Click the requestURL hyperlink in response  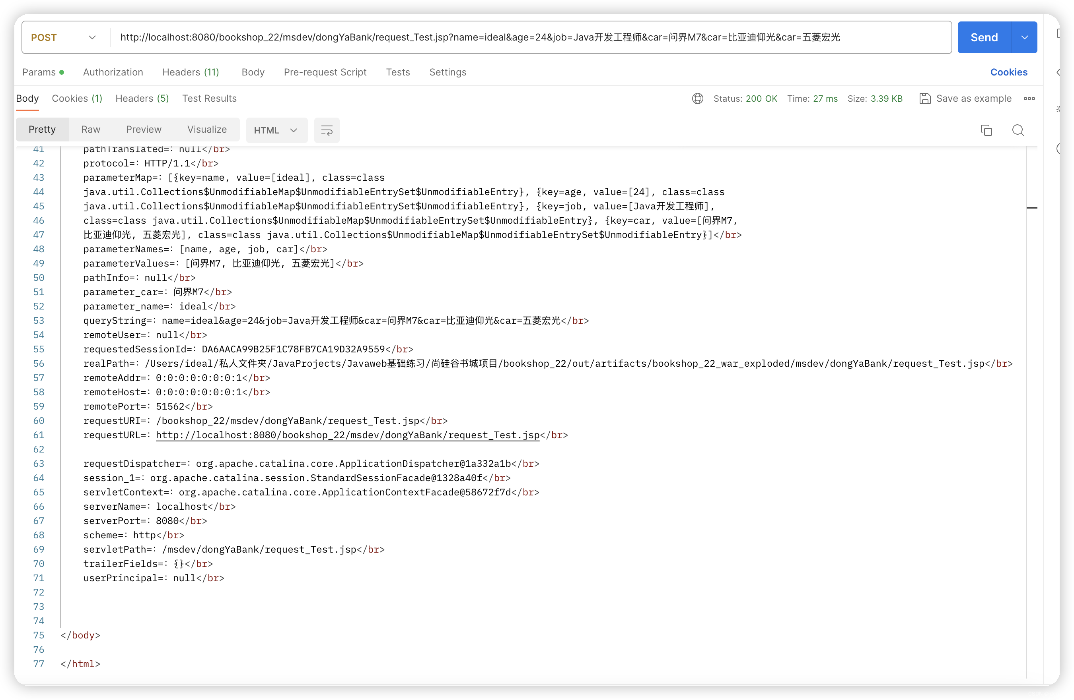(x=348, y=435)
